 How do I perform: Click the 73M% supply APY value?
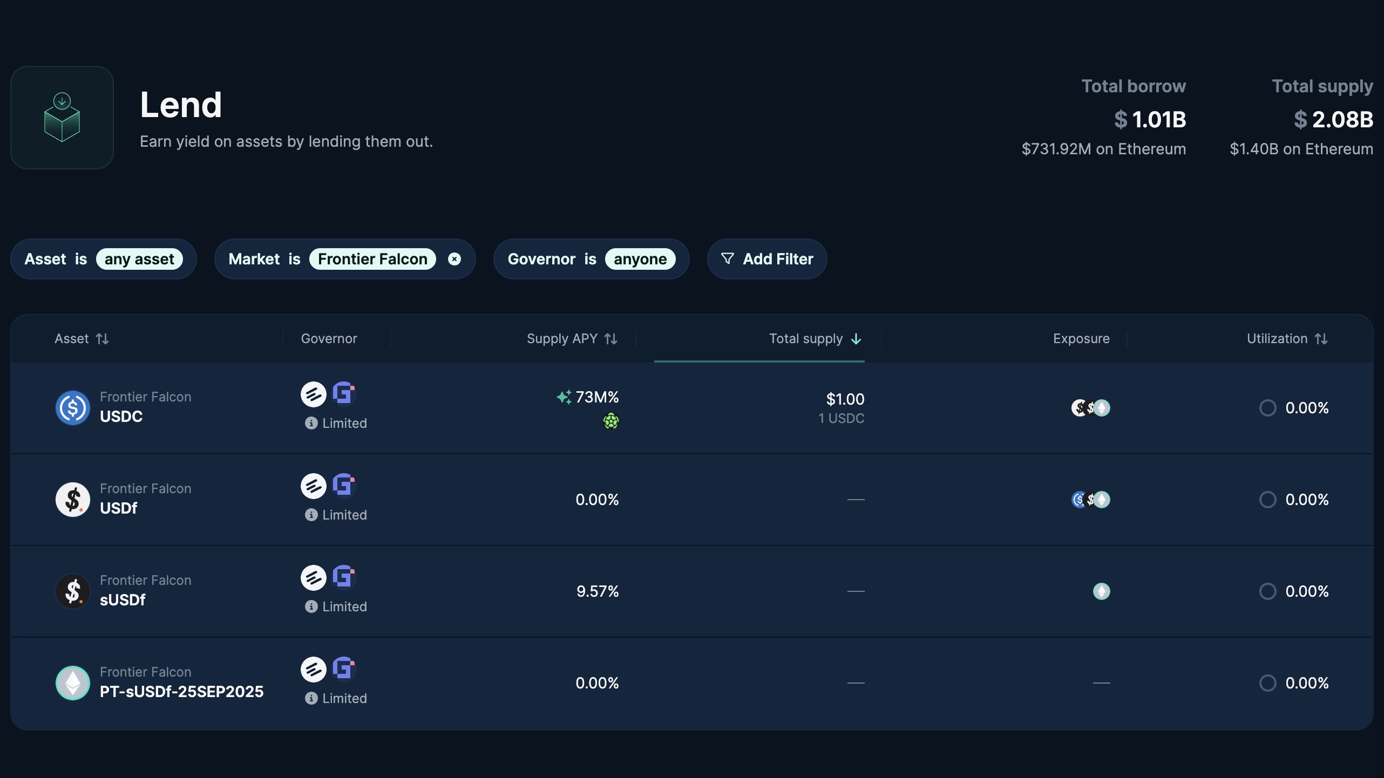tap(597, 397)
